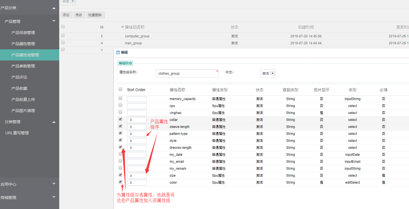This screenshot has width=409, height=209.
Task: Check the cpu attribute checkbox
Action: 120,105
